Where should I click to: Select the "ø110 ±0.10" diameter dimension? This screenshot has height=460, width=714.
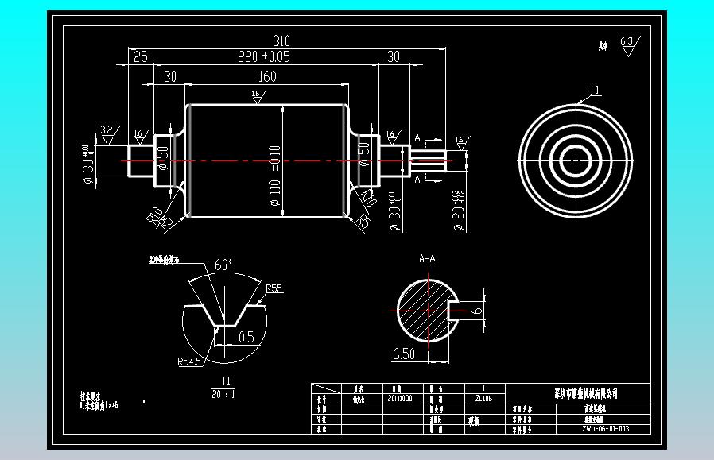(x=274, y=176)
